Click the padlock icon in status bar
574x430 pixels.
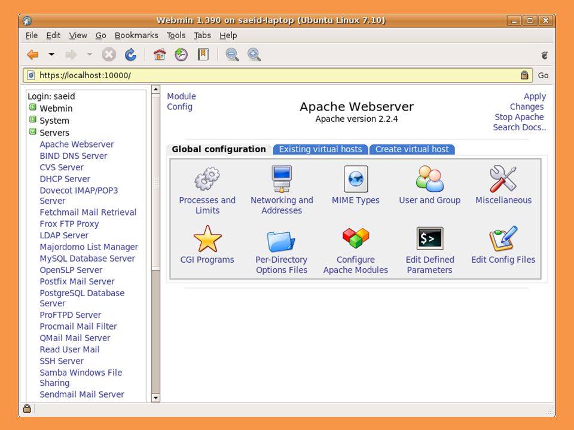(27, 408)
